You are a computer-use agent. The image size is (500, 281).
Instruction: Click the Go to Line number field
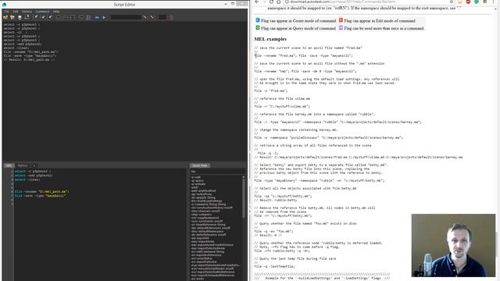point(162,17)
